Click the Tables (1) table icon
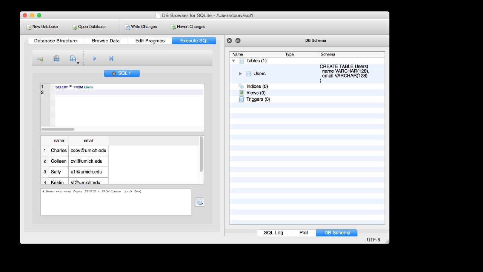 coord(241,61)
